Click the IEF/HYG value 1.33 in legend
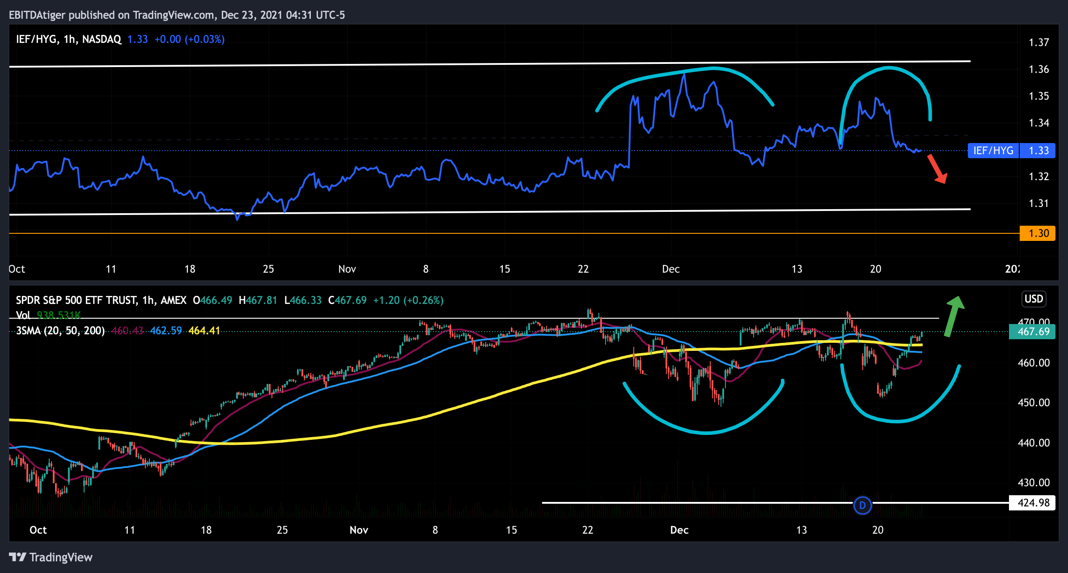 137,39
